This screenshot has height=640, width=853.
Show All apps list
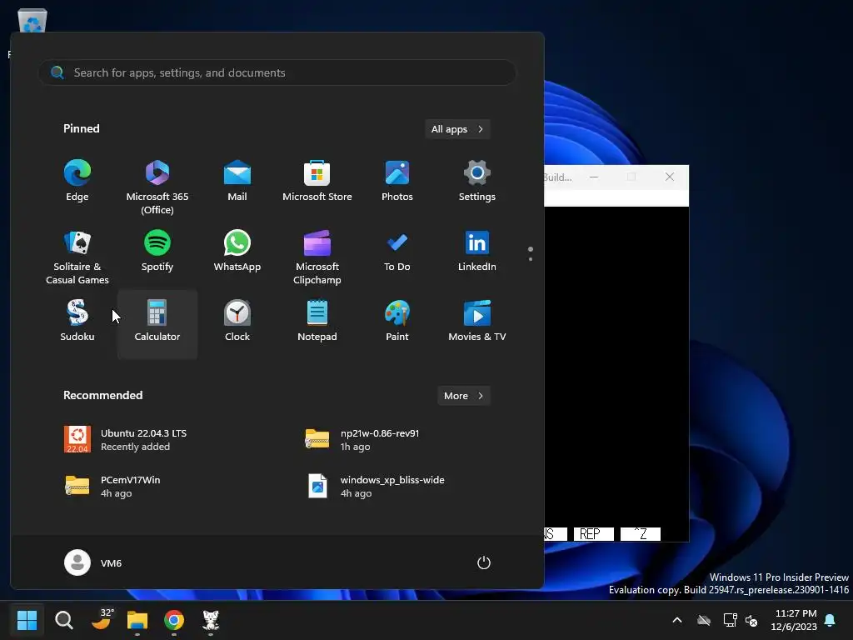point(457,129)
